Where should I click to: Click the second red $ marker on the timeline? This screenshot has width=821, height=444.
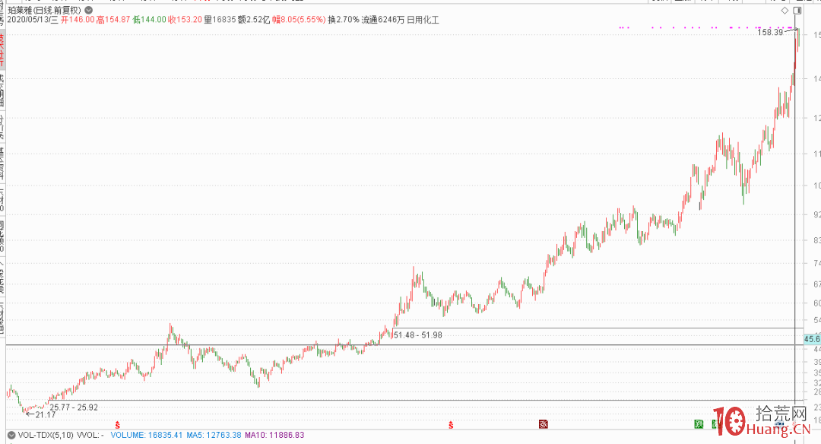point(451,425)
